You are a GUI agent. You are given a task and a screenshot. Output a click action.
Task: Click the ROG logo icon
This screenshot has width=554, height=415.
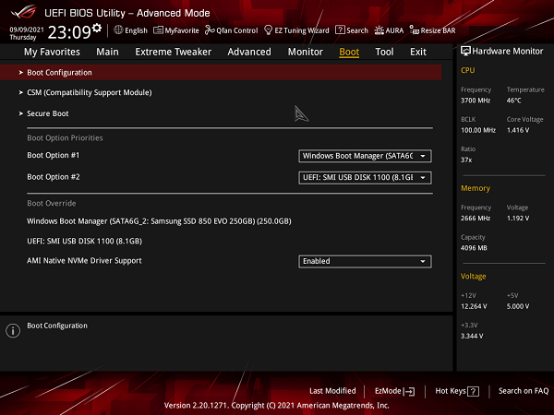23,12
